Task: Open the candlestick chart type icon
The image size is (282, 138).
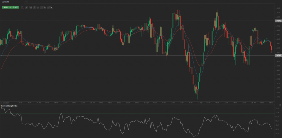Action: coord(34,7)
